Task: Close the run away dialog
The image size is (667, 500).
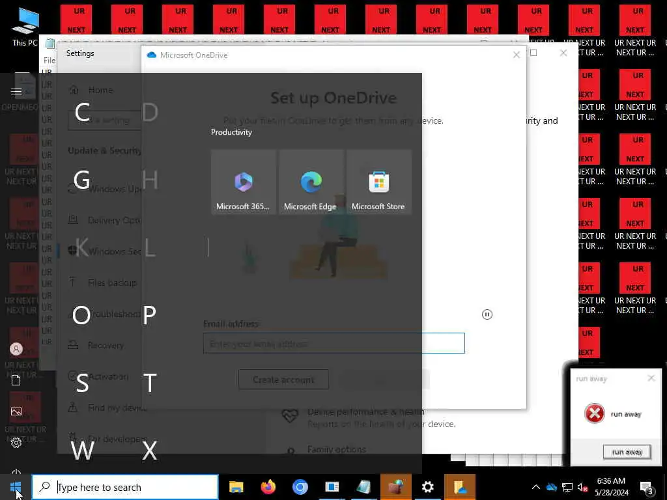Action: click(651, 378)
